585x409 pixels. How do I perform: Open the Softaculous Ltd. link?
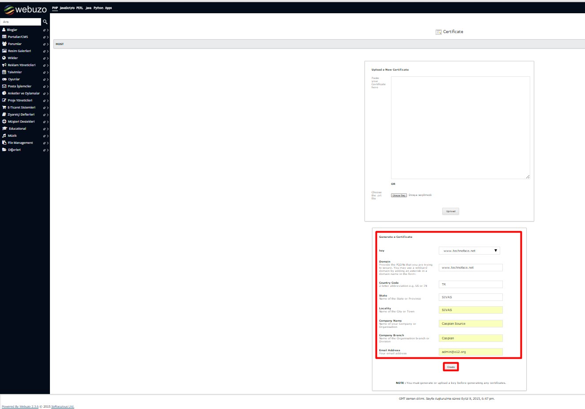63,407
